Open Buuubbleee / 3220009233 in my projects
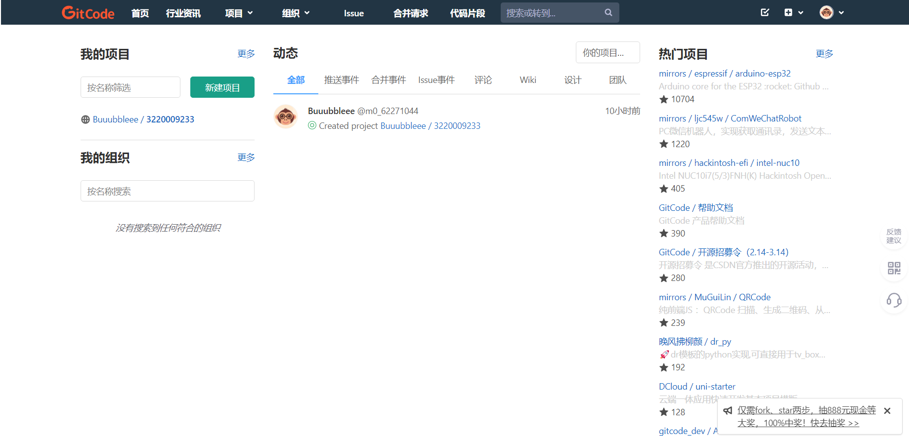This screenshot has height=436, width=909. tap(143, 119)
